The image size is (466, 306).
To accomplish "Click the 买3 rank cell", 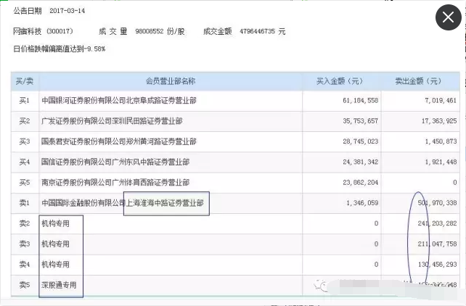I will (x=25, y=141).
